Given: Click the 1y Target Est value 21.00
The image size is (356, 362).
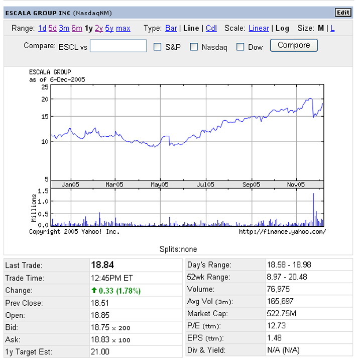Looking at the screenshot, I should tap(100, 351).
